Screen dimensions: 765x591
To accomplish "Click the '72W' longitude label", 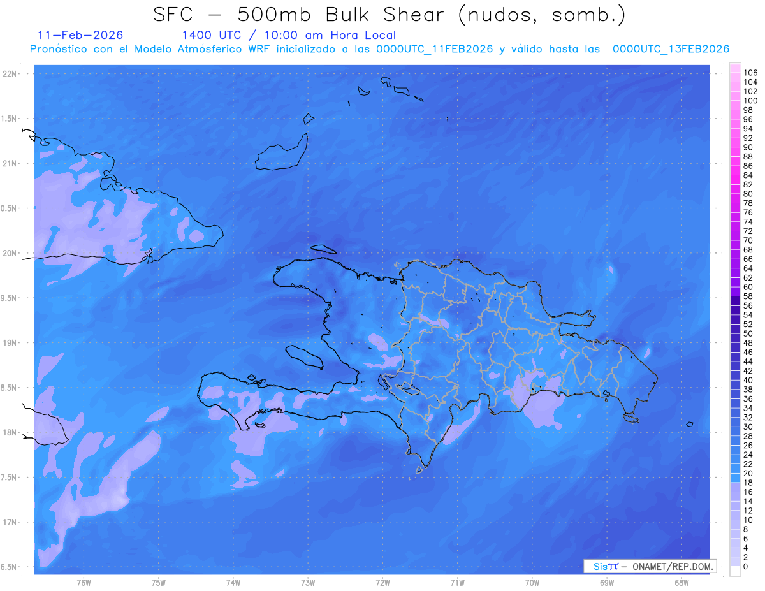I will [x=382, y=583].
